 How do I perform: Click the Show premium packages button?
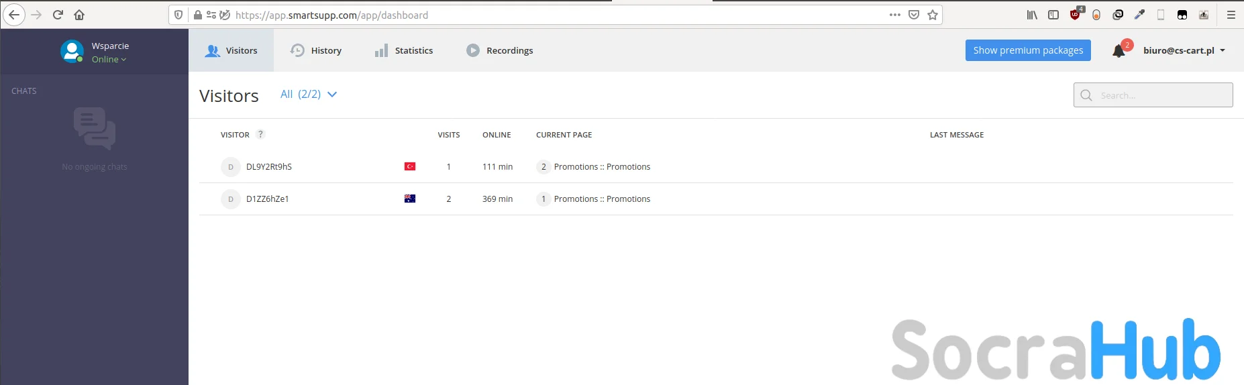click(1028, 50)
